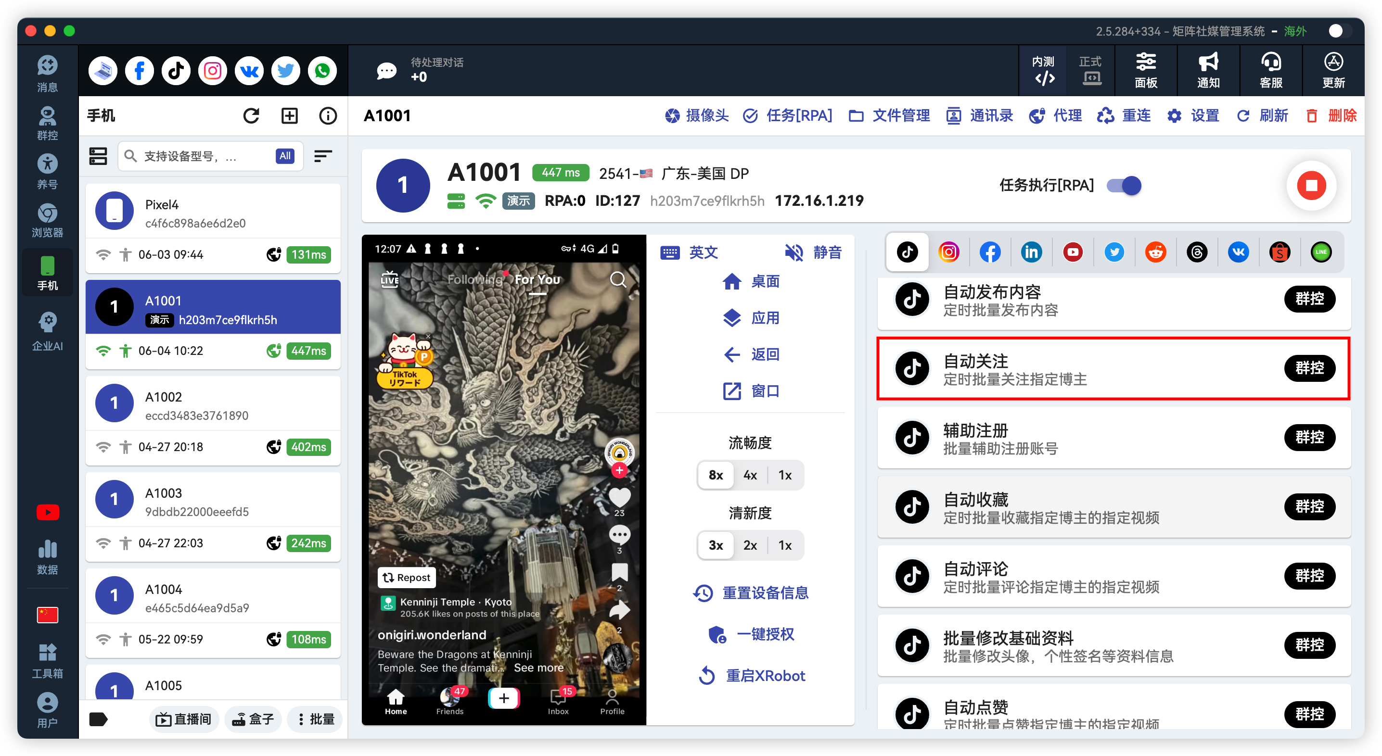1382x756 pixels.
Task: Click the add device plus icon
Action: point(290,116)
